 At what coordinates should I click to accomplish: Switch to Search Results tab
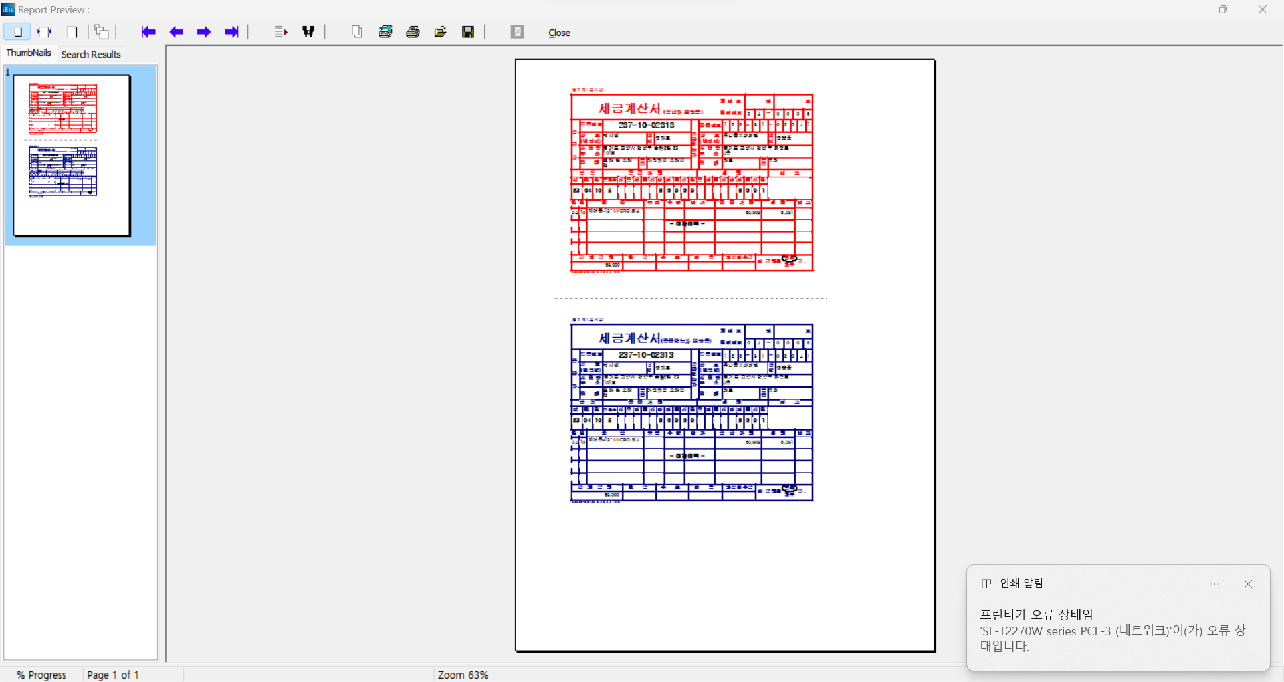pyautogui.click(x=91, y=54)
